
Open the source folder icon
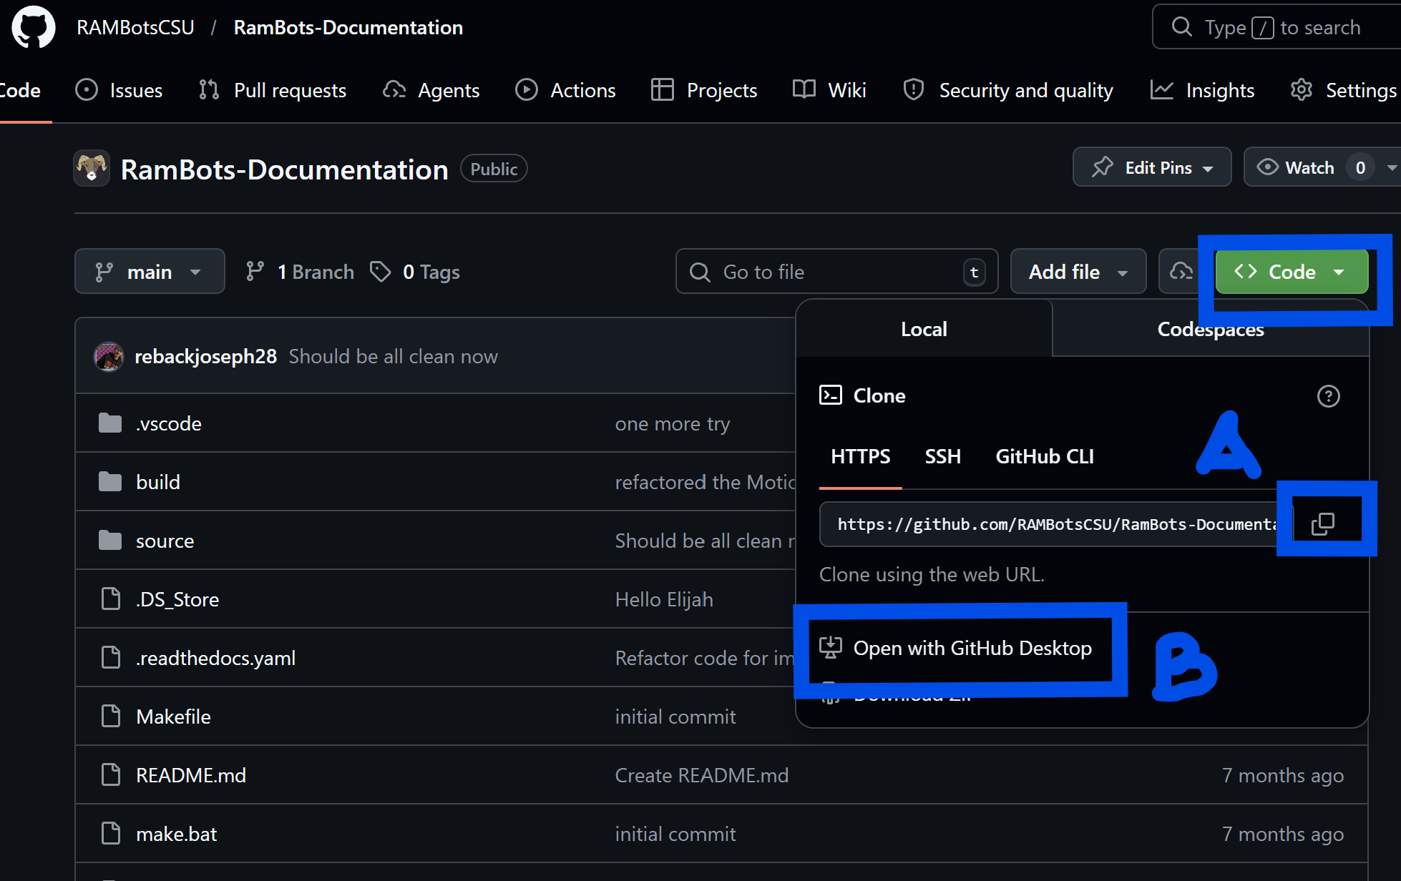[x=110, y=541]
